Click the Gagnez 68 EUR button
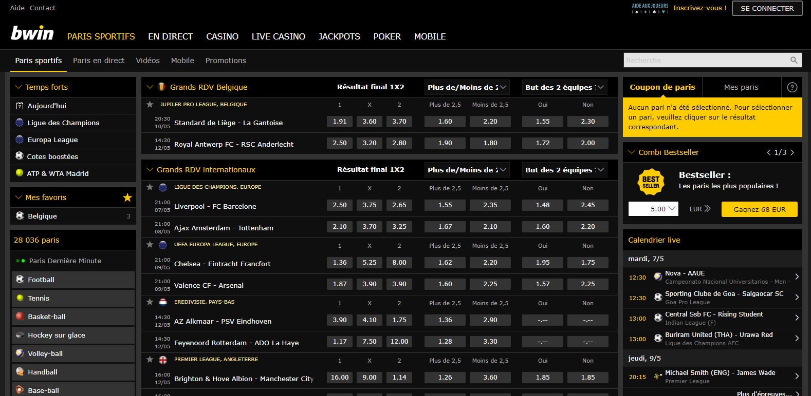The width and height of the screenshot is (811, 396). tap(760, 209)
